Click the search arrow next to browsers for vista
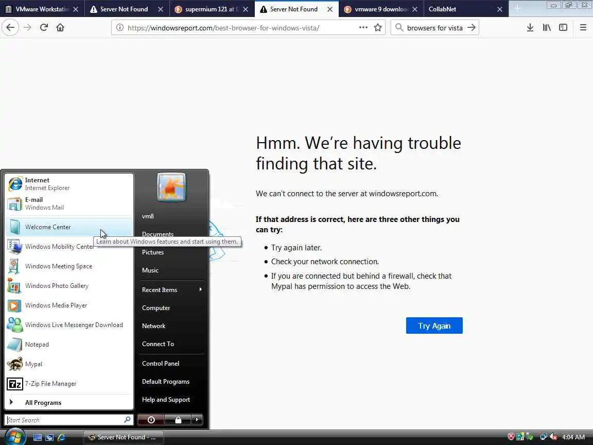Screen dimensions: 593x445 click(471, 28)
